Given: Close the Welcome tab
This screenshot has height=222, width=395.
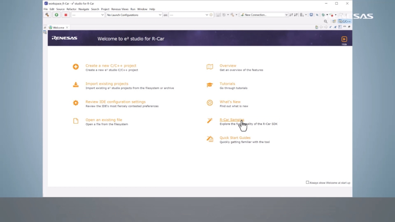Looking at the screenshot, I should [x=67, y=28].
